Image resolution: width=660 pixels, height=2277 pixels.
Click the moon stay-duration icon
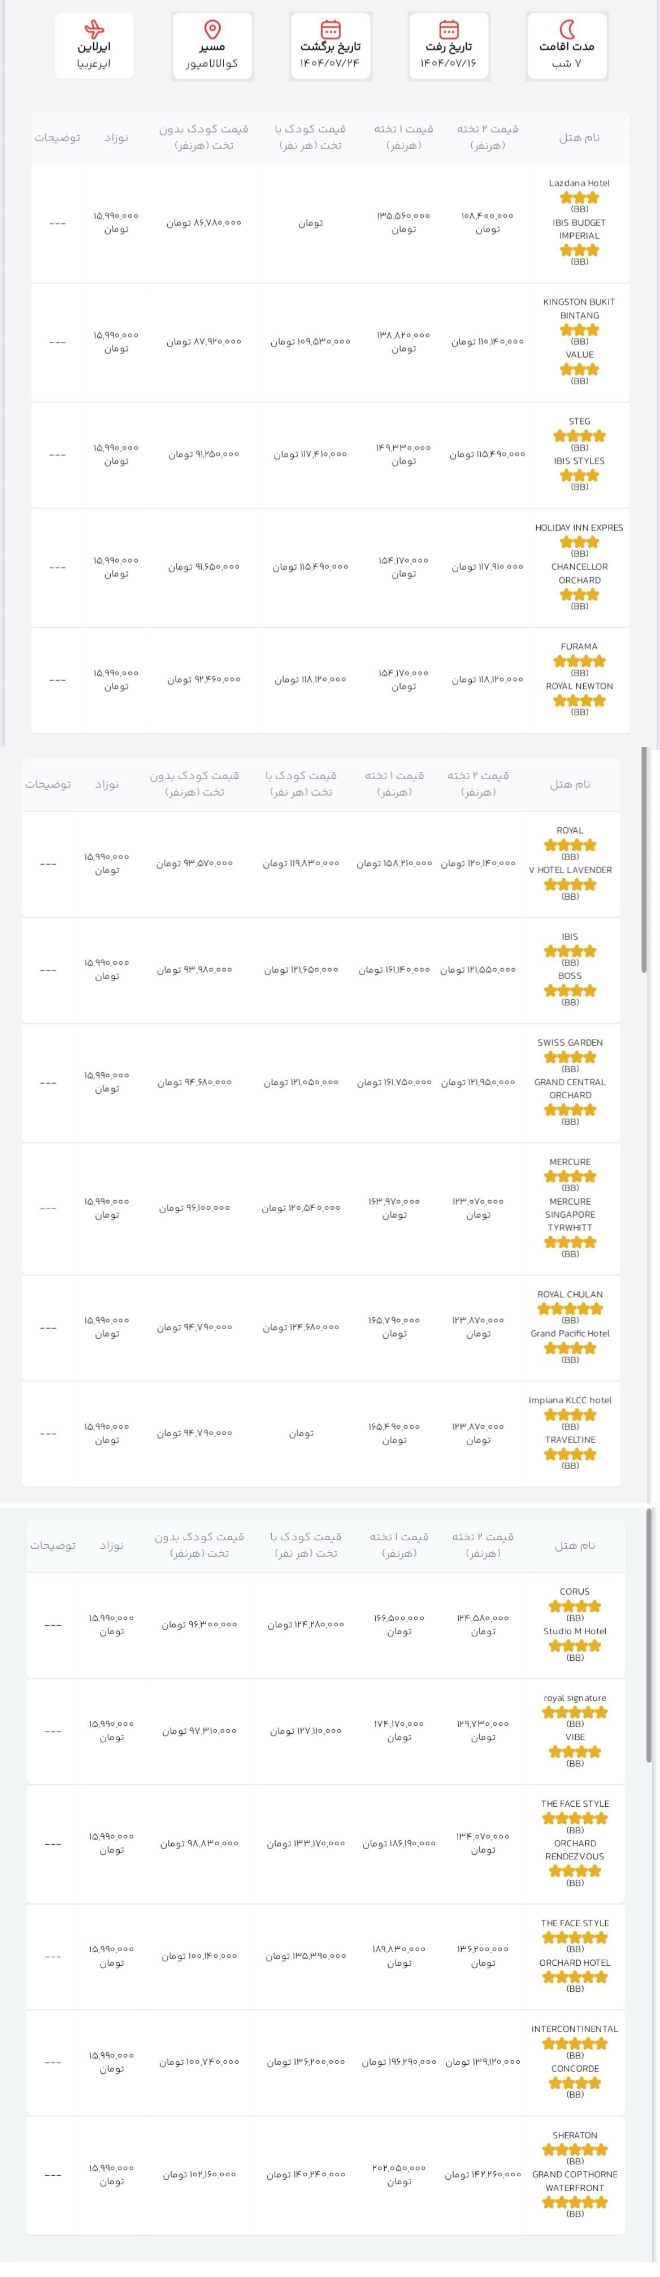566,29
